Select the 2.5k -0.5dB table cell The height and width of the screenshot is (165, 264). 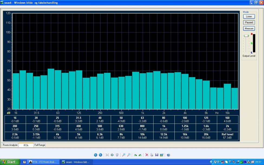pyautogui.click(x=15, y=136)
